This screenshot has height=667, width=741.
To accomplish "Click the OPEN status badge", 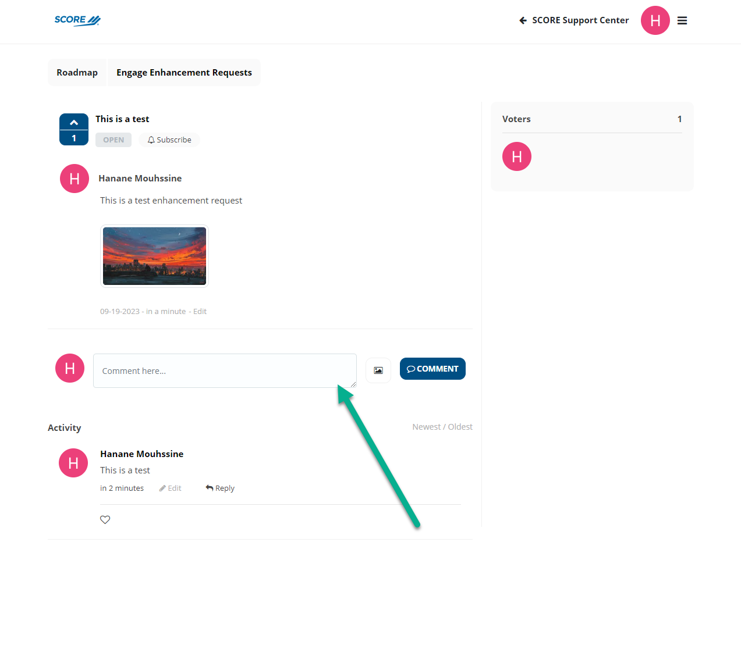I will point(114,140).
